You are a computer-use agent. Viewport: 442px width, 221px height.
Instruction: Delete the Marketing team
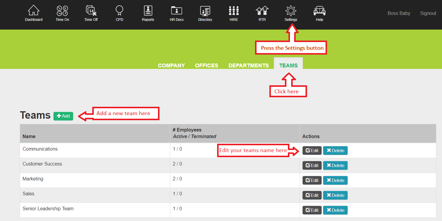pos(335,180)
